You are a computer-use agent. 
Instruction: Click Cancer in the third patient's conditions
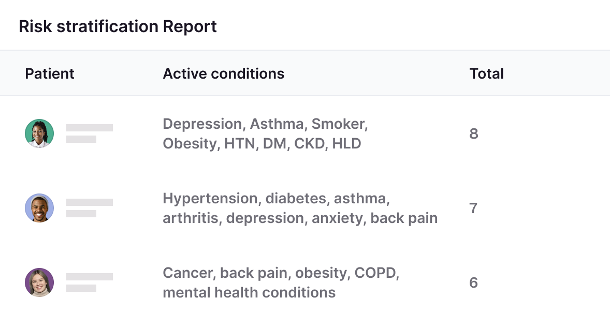(x=188, y=273)
